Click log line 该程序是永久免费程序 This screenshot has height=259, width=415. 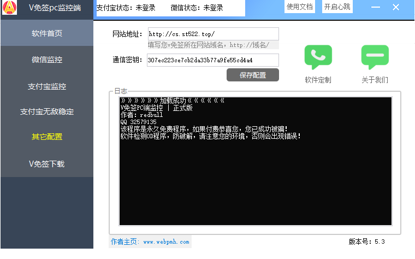click(x=204, y=129)
